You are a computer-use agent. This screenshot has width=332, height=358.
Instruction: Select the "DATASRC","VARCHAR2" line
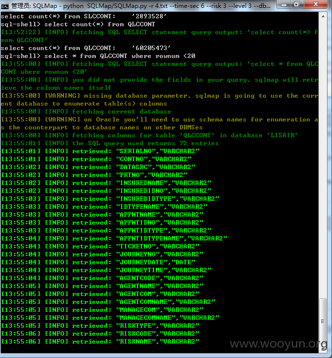coord(98,167)
